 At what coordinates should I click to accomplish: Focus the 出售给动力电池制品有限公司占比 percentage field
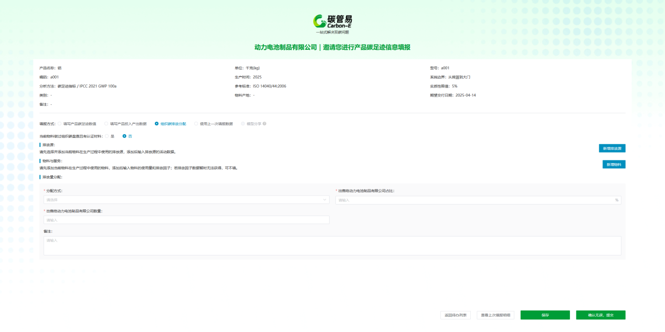click(x=475, y=200)
